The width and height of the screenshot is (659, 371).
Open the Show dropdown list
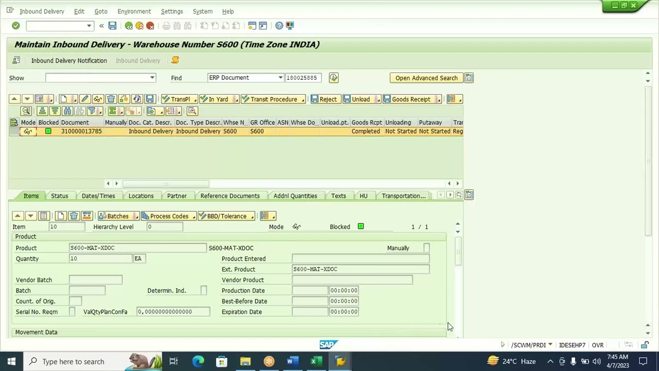[x=152, y=78]
